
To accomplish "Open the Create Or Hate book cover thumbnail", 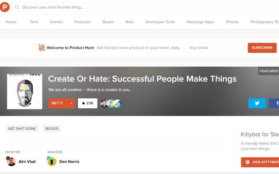I will [25, 92].
